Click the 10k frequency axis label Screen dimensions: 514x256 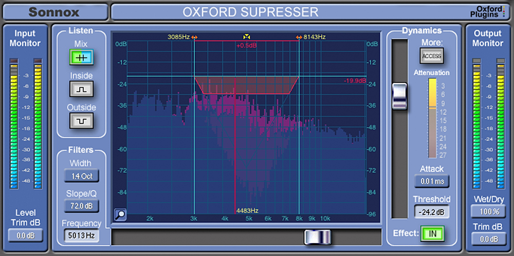pos(325,219)
